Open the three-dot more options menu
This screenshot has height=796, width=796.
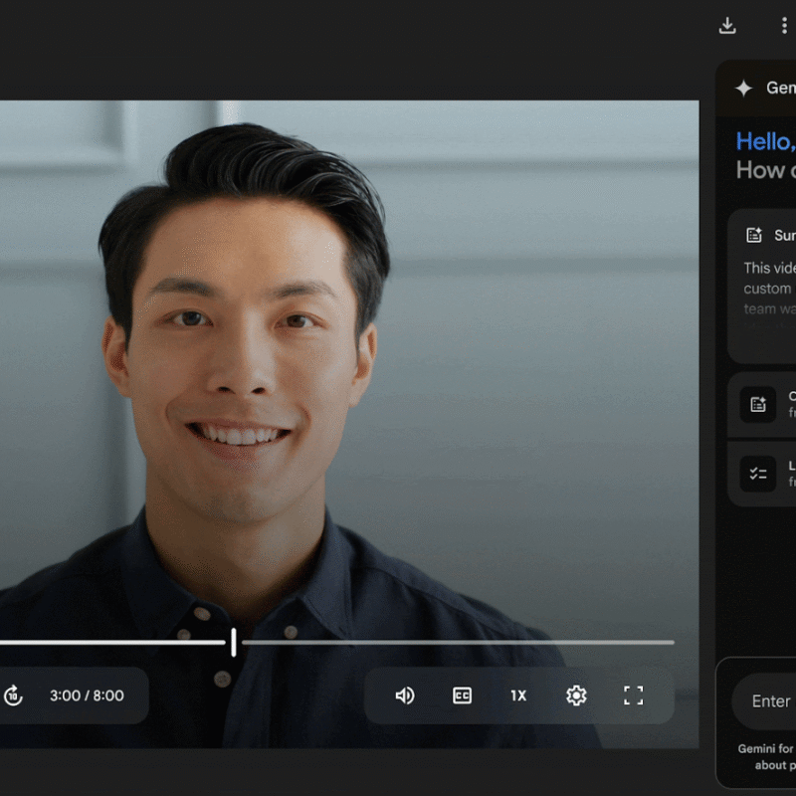pyautogui.click(x=784, y=26)
